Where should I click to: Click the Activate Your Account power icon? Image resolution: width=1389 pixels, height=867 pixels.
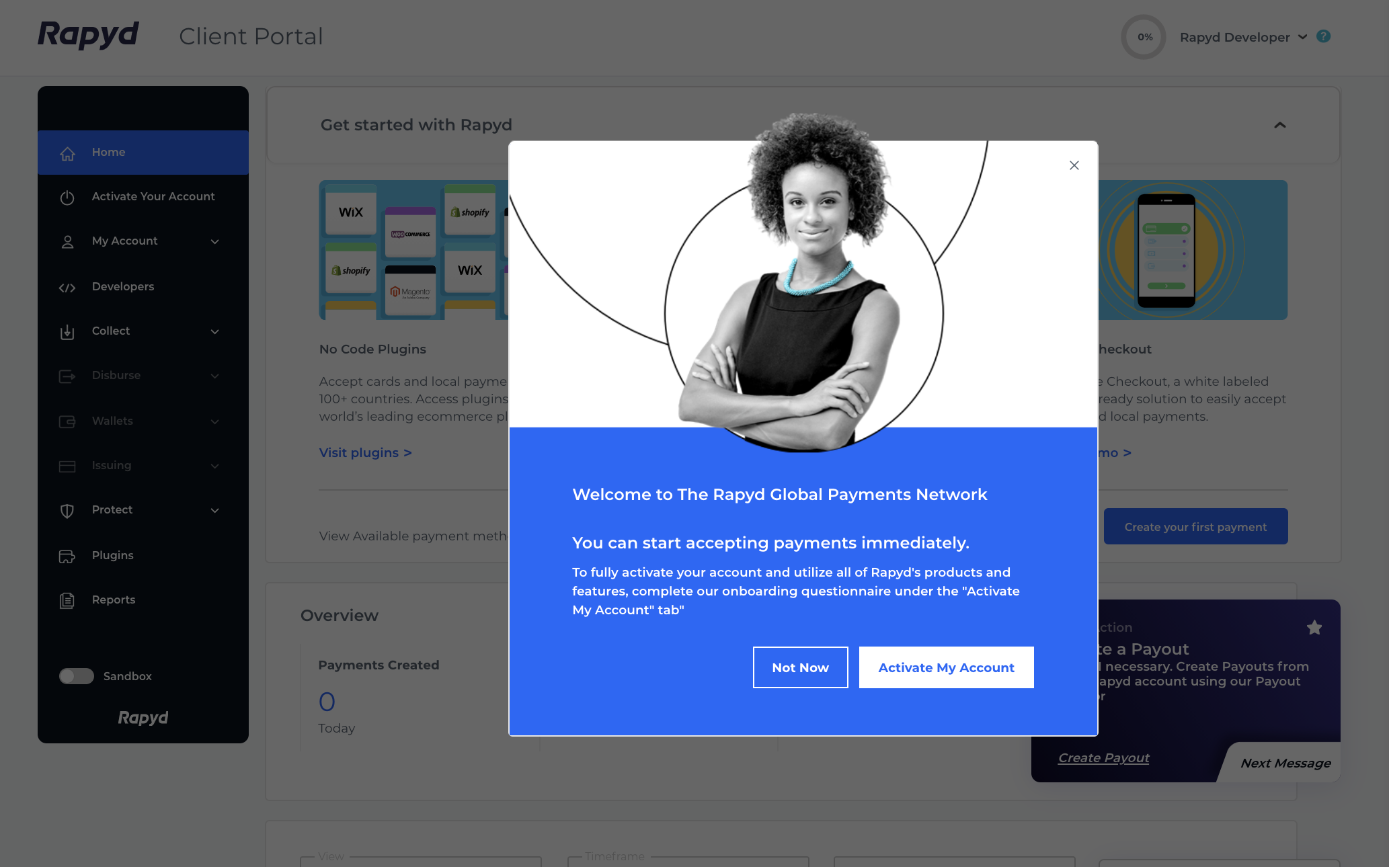[x=67, y=198]
